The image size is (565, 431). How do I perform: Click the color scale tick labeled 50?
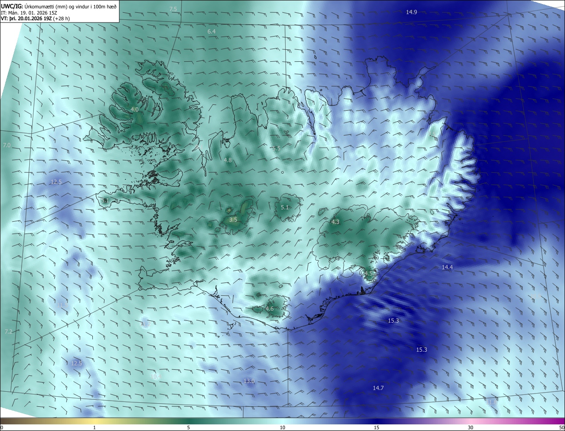561,427
